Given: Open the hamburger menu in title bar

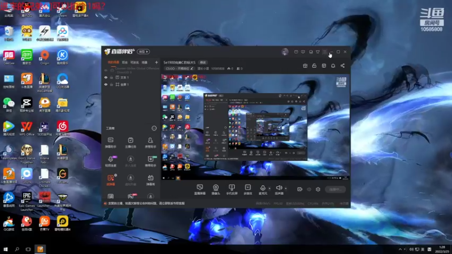Looking at the screenshot, I should (324, 52).
